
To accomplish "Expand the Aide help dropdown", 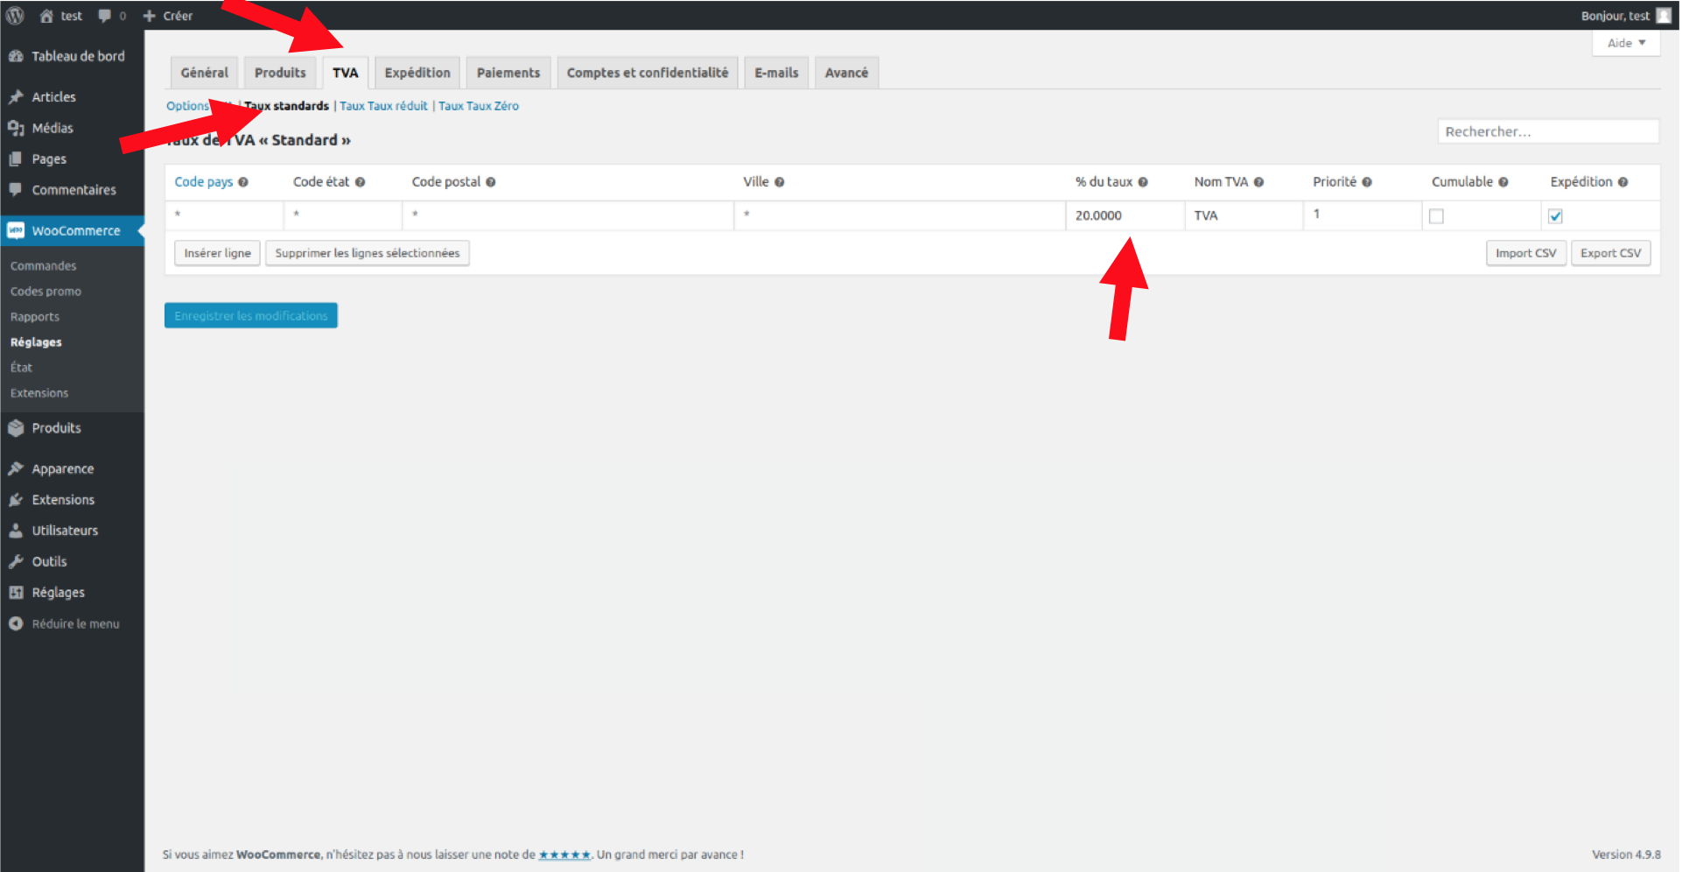I will tap(1626, 43).
